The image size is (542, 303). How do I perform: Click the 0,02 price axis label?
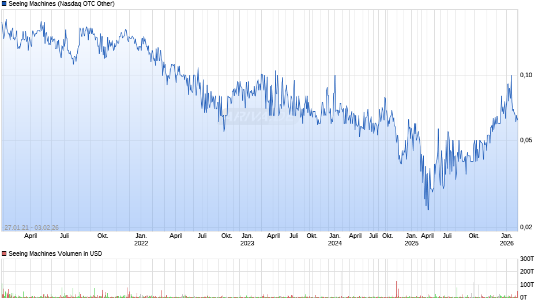click(x=526, y=227)
